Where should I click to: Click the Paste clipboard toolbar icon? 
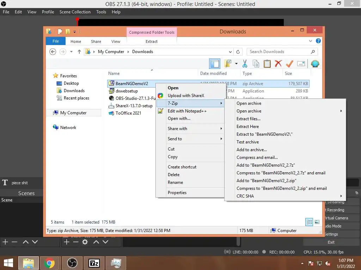[267, 64]
